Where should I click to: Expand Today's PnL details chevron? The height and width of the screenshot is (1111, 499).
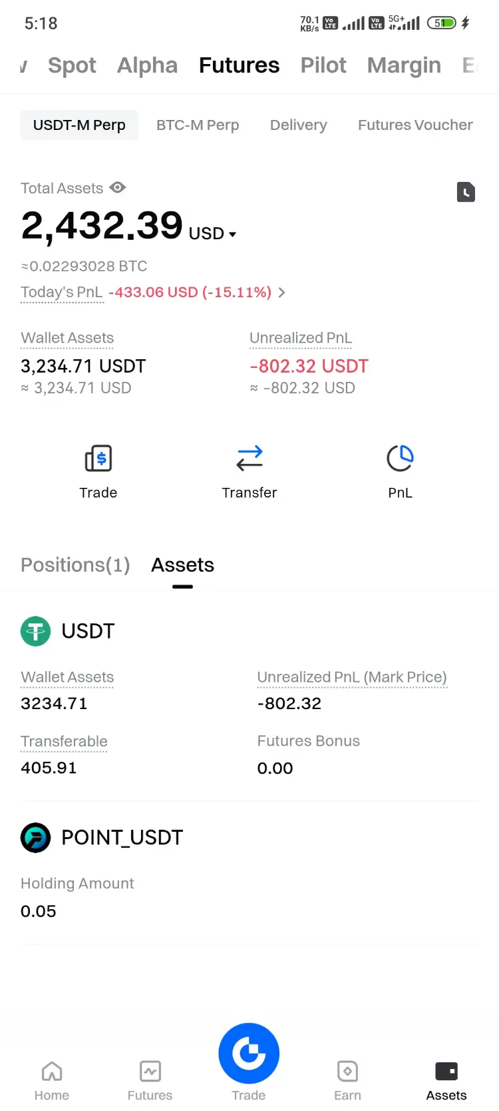282,293
